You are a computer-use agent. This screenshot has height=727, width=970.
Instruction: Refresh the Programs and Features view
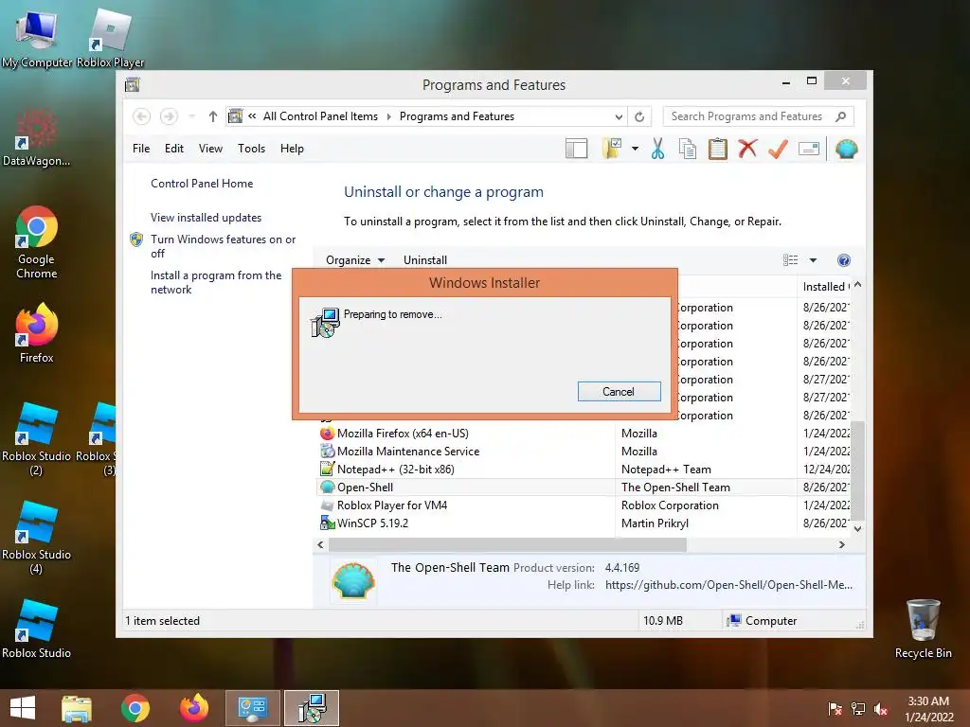click(639, 116)
